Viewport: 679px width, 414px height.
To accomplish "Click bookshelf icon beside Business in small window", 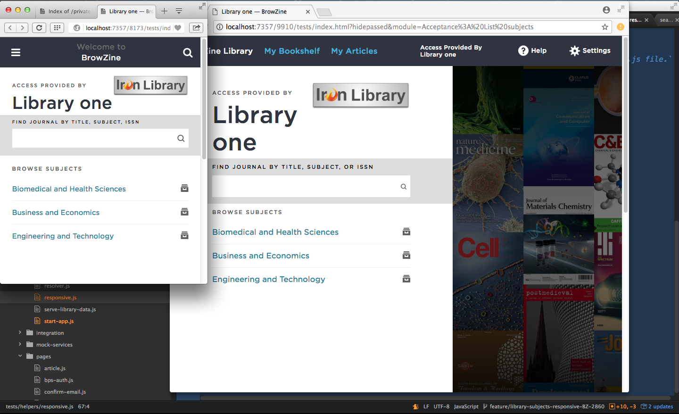I will point(185,212).
